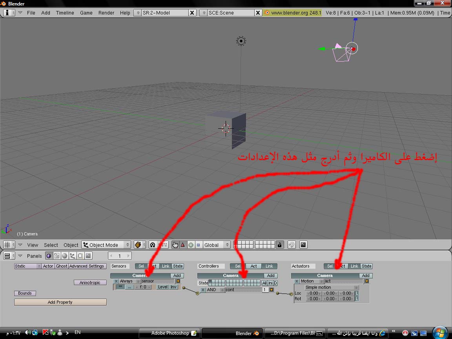Switch to the Scene context icon
The width and height of the screenshot is (452, 339).
88,256
